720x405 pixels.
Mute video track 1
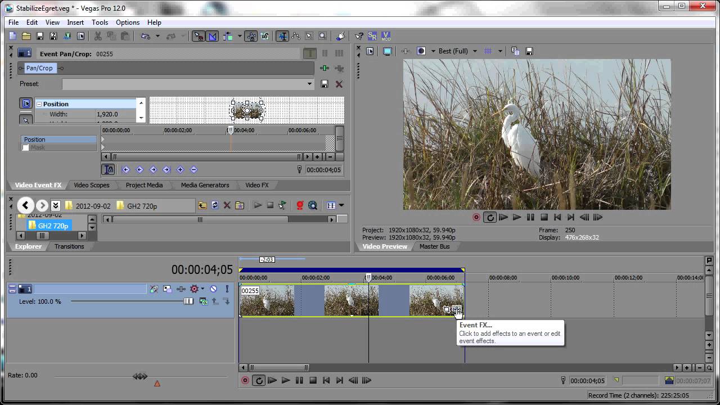tap(214, 289)
